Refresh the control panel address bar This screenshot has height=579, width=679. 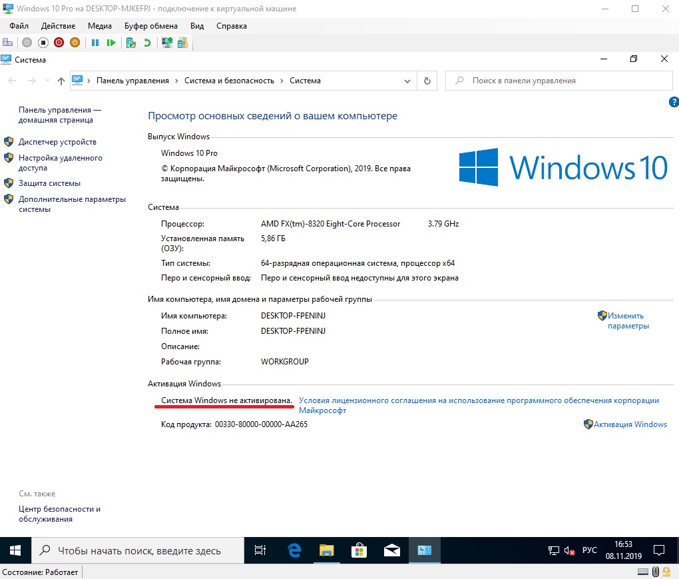click(427, 81)
